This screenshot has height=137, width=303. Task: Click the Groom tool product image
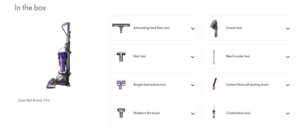[x=214, y=28]
